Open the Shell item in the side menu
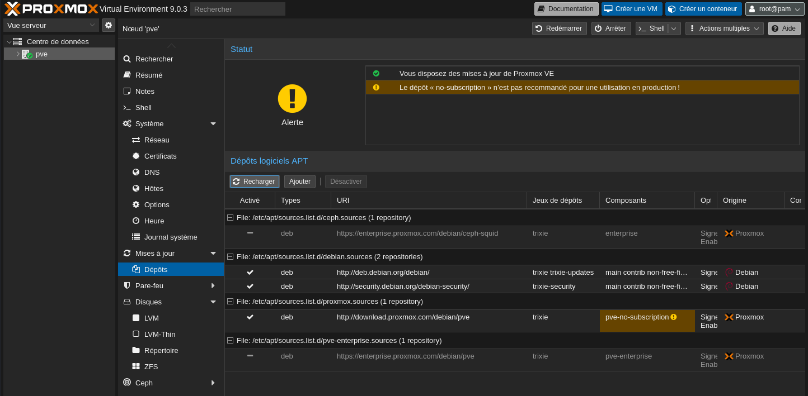Viewport: 808px width, 396px height. [x=171, y=107]
